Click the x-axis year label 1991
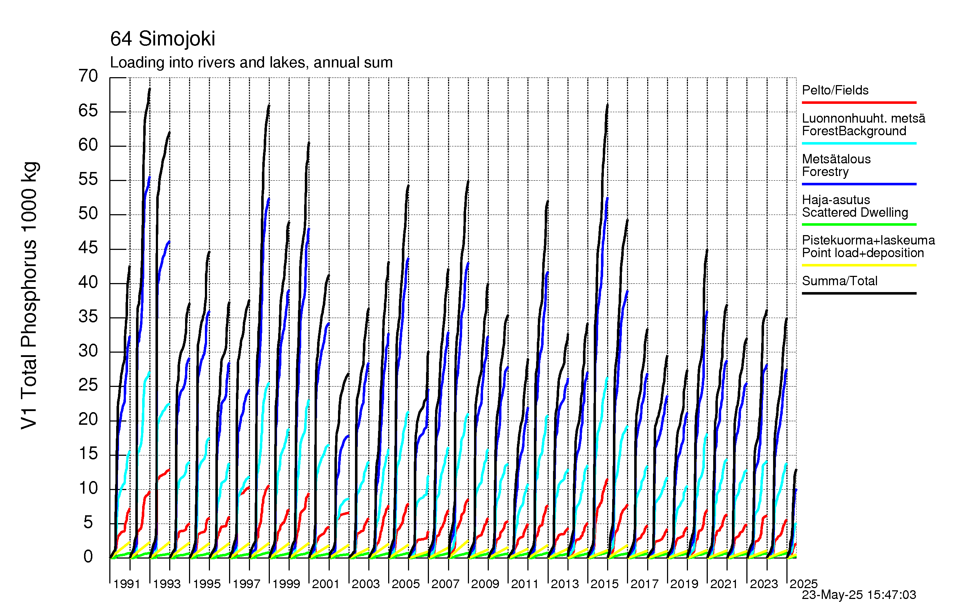 coord(127,584)
